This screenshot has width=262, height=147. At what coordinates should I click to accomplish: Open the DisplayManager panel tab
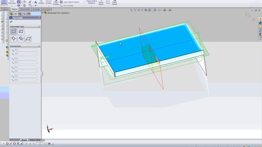[x=29, y=14]
